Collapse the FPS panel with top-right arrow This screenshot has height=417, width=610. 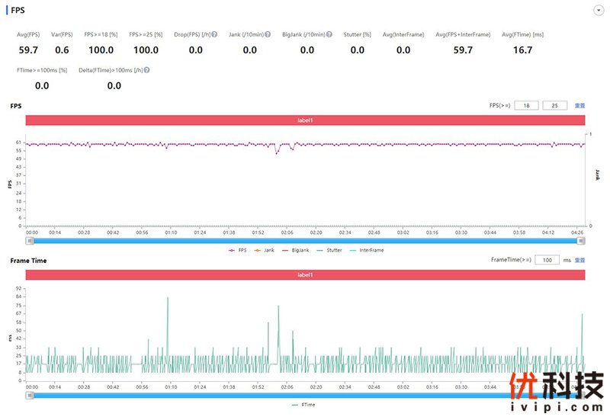coord(598,11)
